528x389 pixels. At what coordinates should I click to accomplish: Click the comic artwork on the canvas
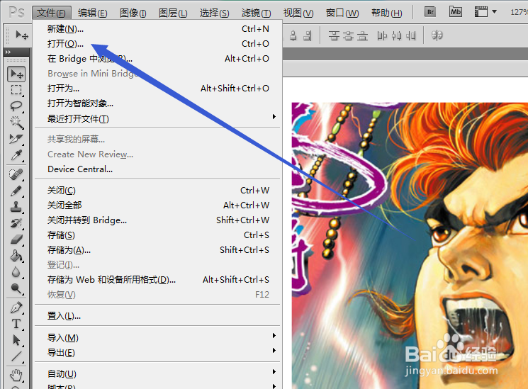pyautogui.click(x=410, y=246)
